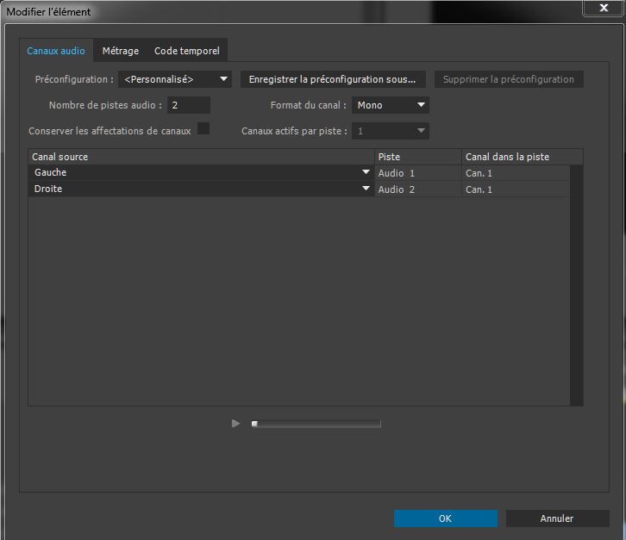Open Canaux actifs par piste dropdown
The height and width of the screenshot is (540, 626).
390,131
